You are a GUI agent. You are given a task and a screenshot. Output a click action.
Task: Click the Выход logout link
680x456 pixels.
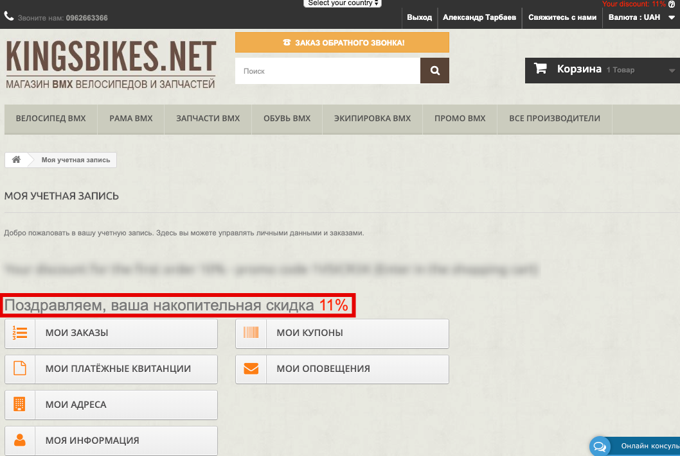(x=419, y=17)
